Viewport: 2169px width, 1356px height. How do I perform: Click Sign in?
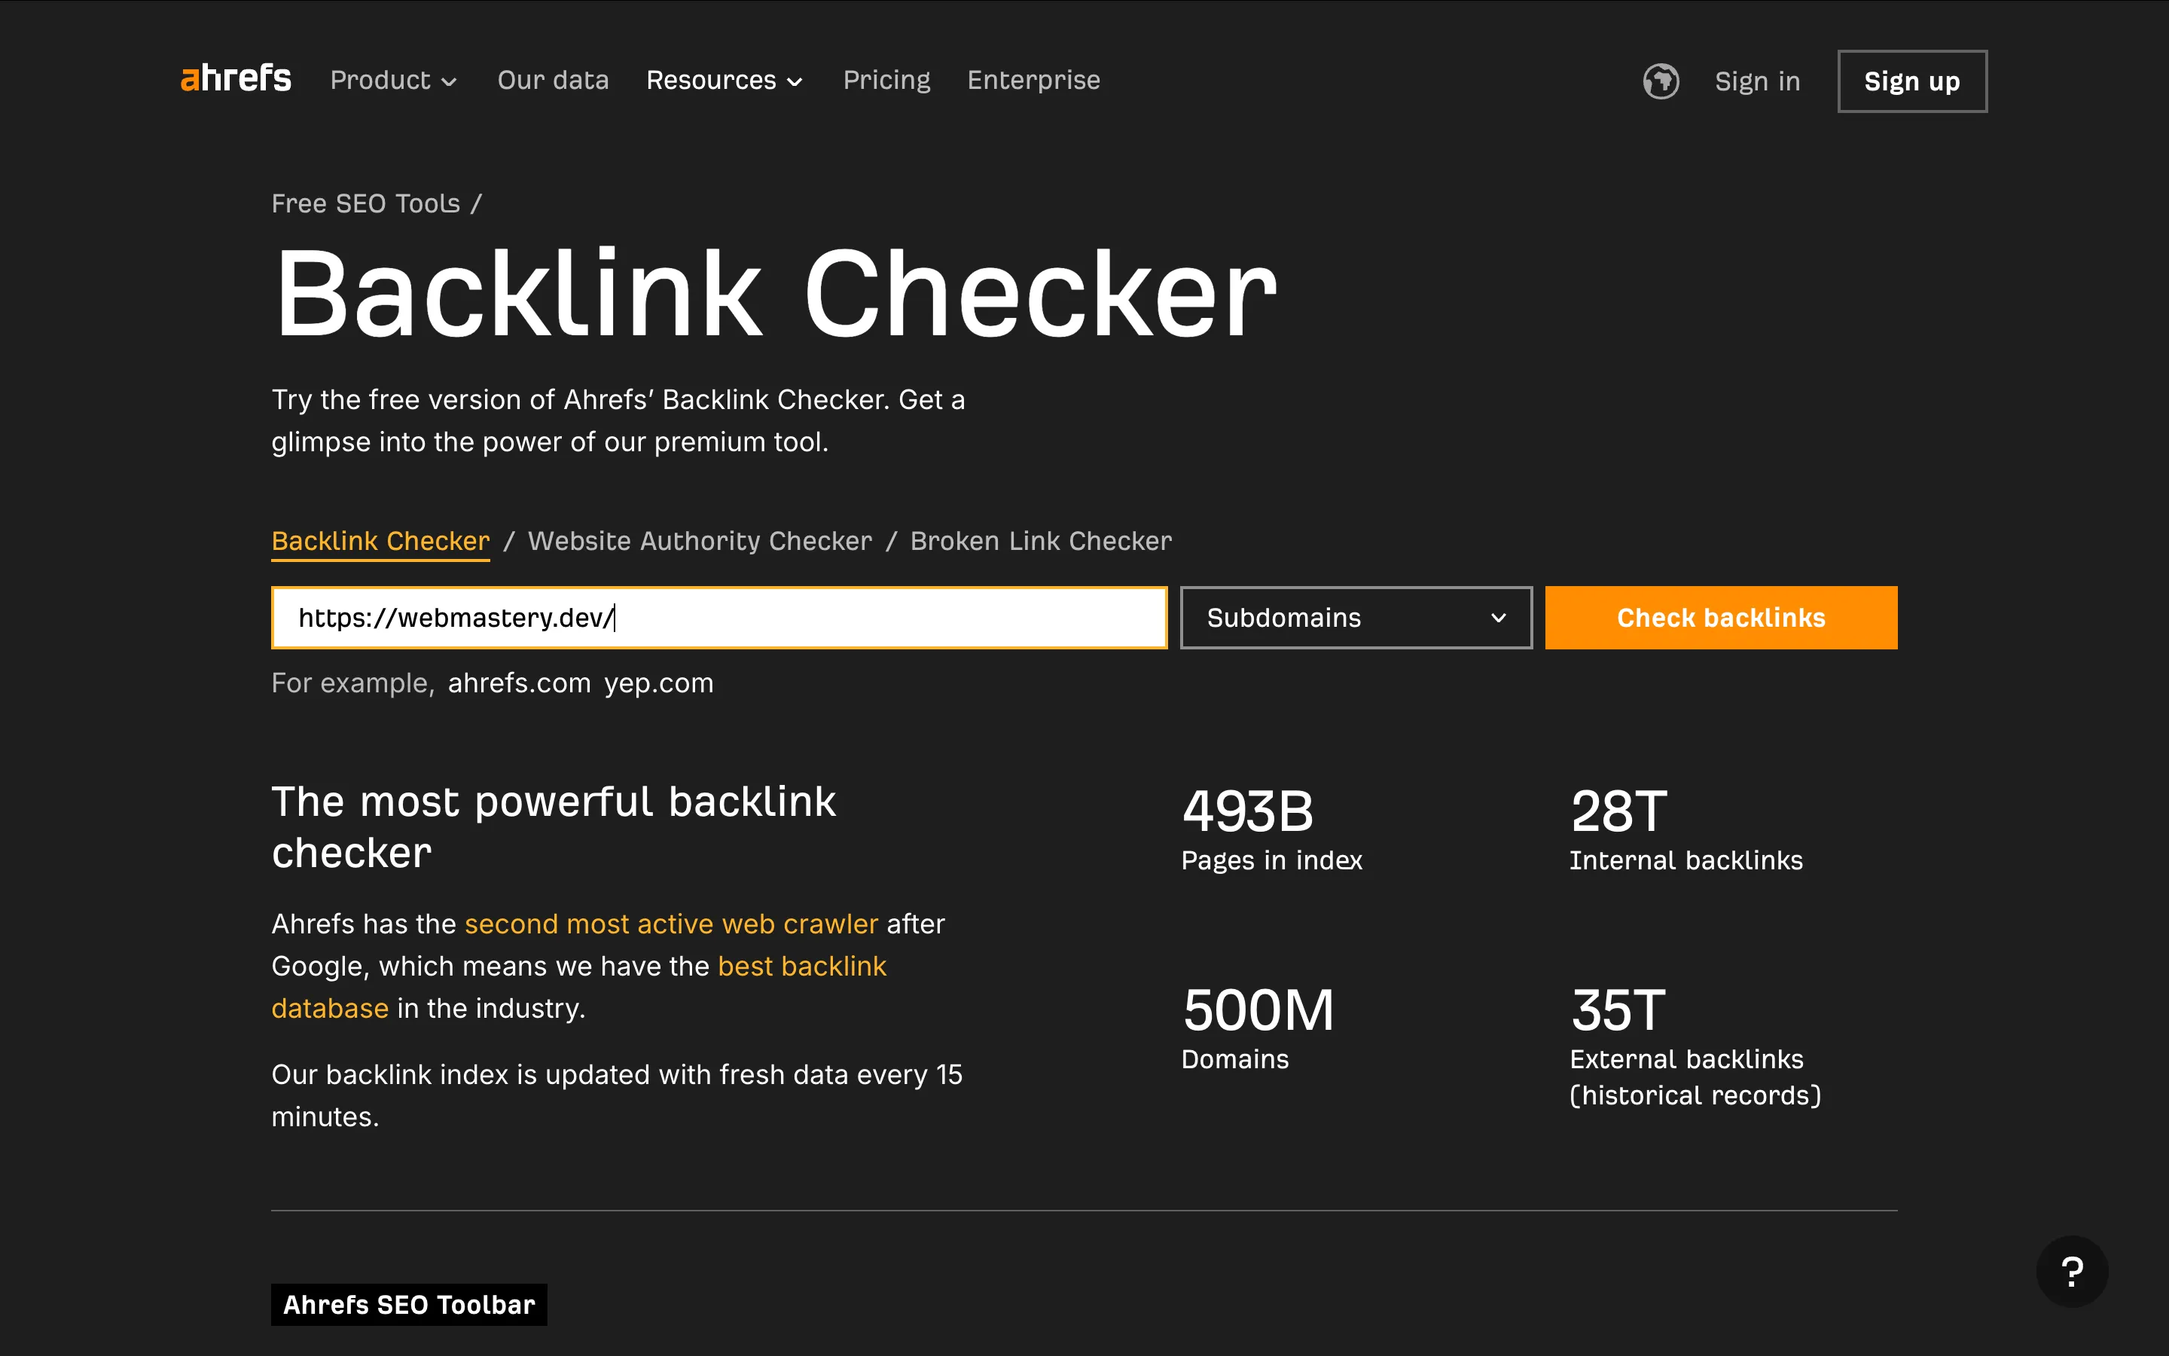click(x=1757, y=81)
